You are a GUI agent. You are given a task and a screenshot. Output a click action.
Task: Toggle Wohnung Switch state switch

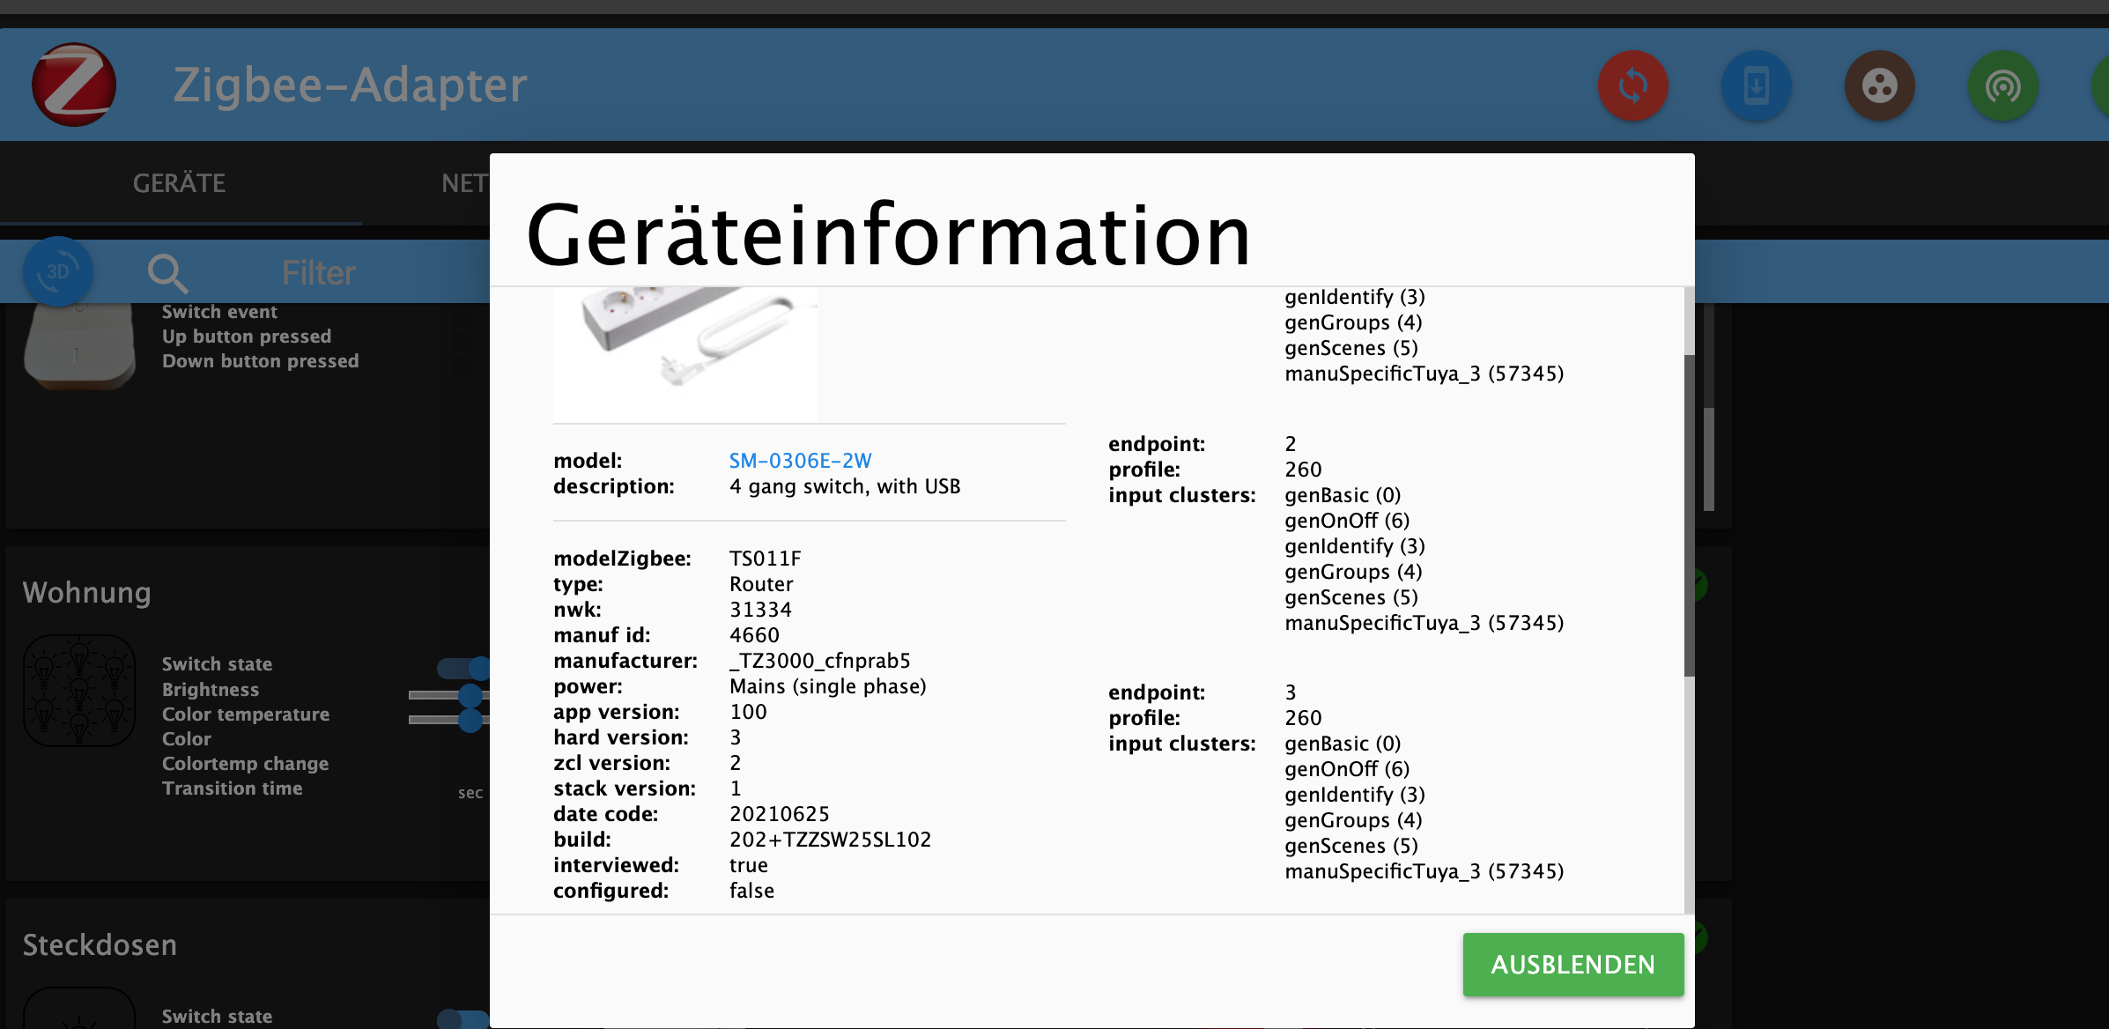pyautogui.click(x=463, y=668)
